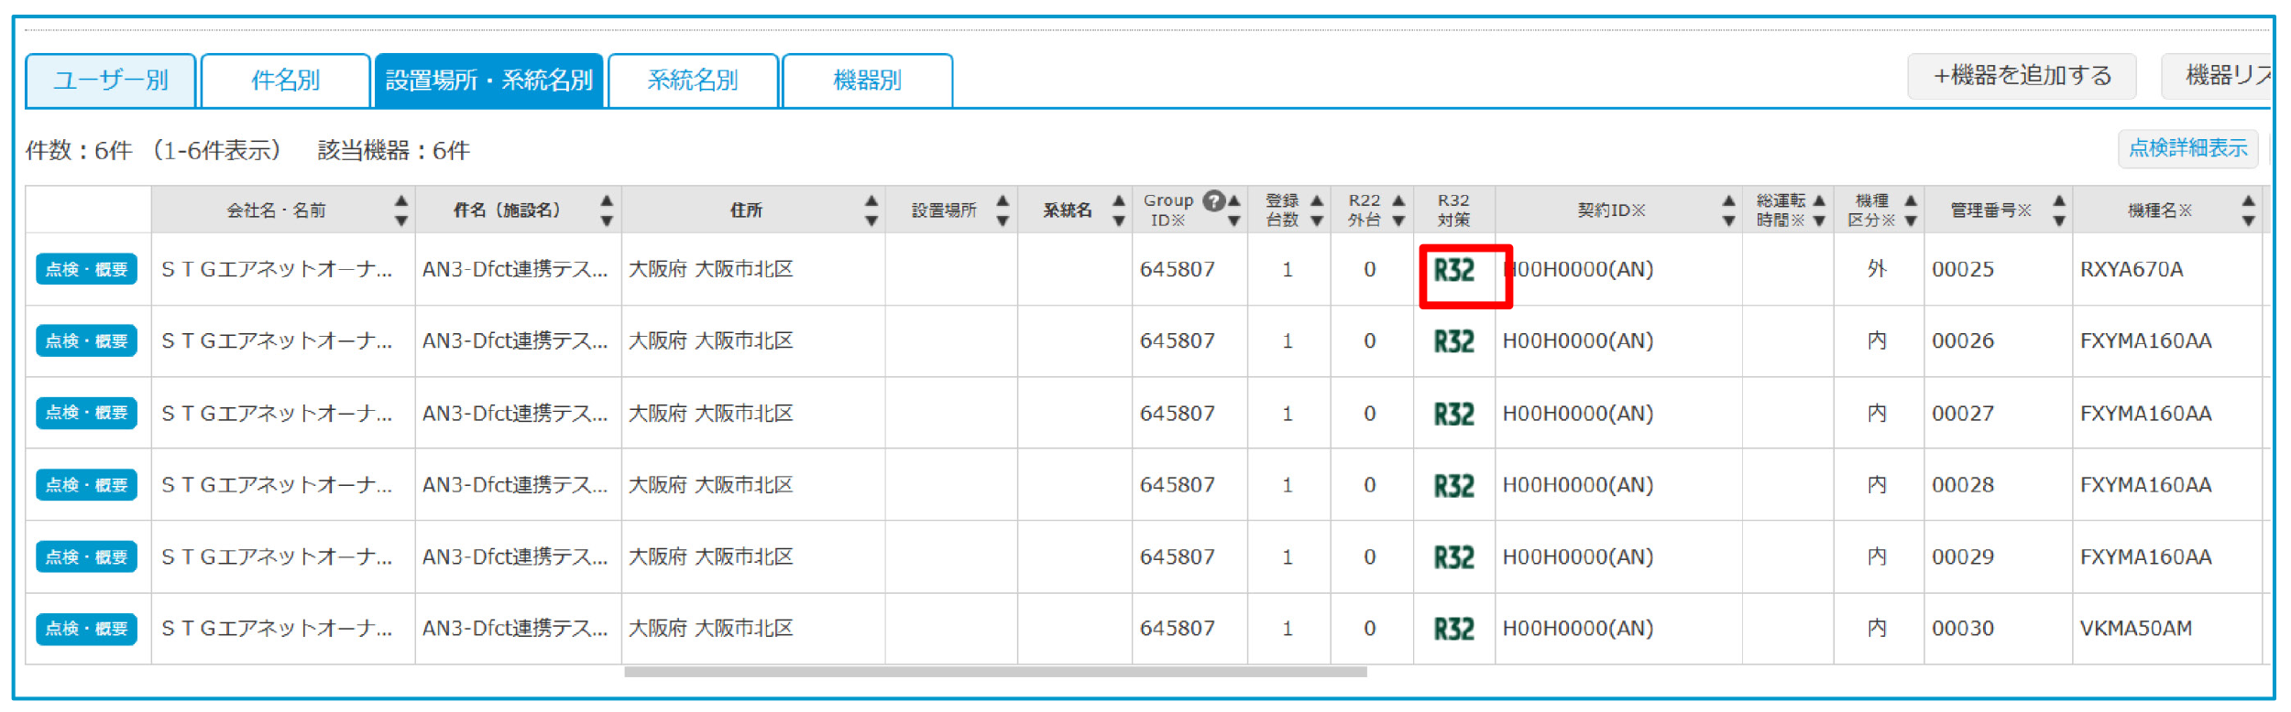
Task: Click the R32 icon in the VKMA50AM row
Action: coord(1453,629)
